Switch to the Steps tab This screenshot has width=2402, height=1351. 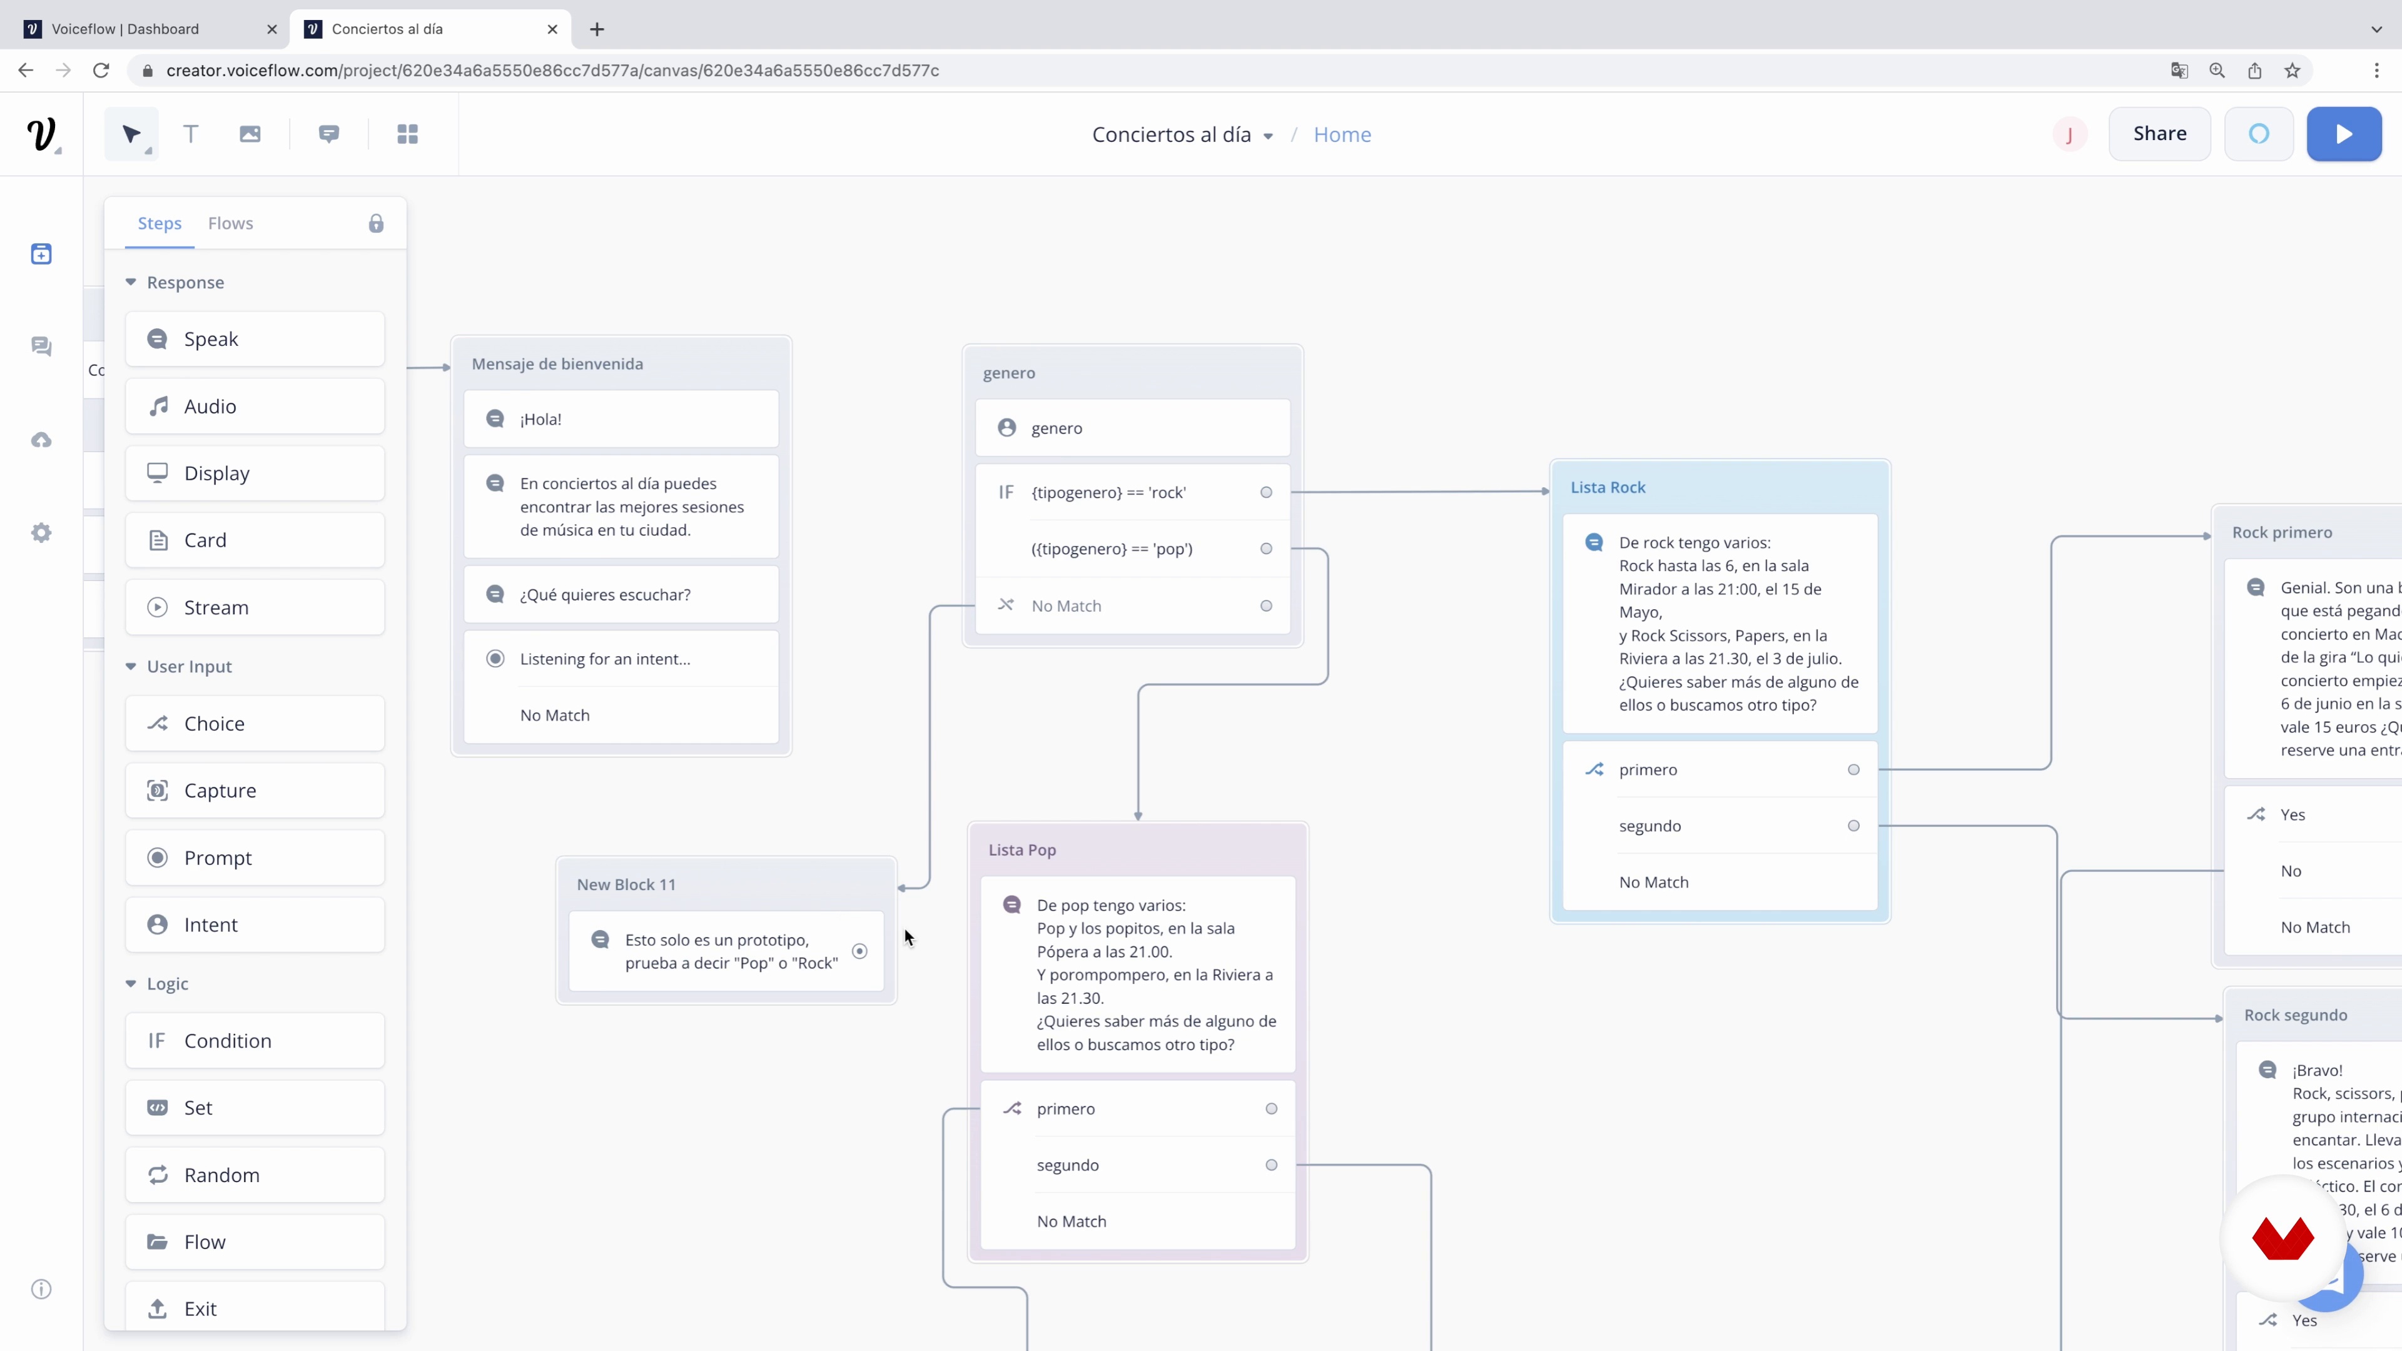[x=160, y=224]
